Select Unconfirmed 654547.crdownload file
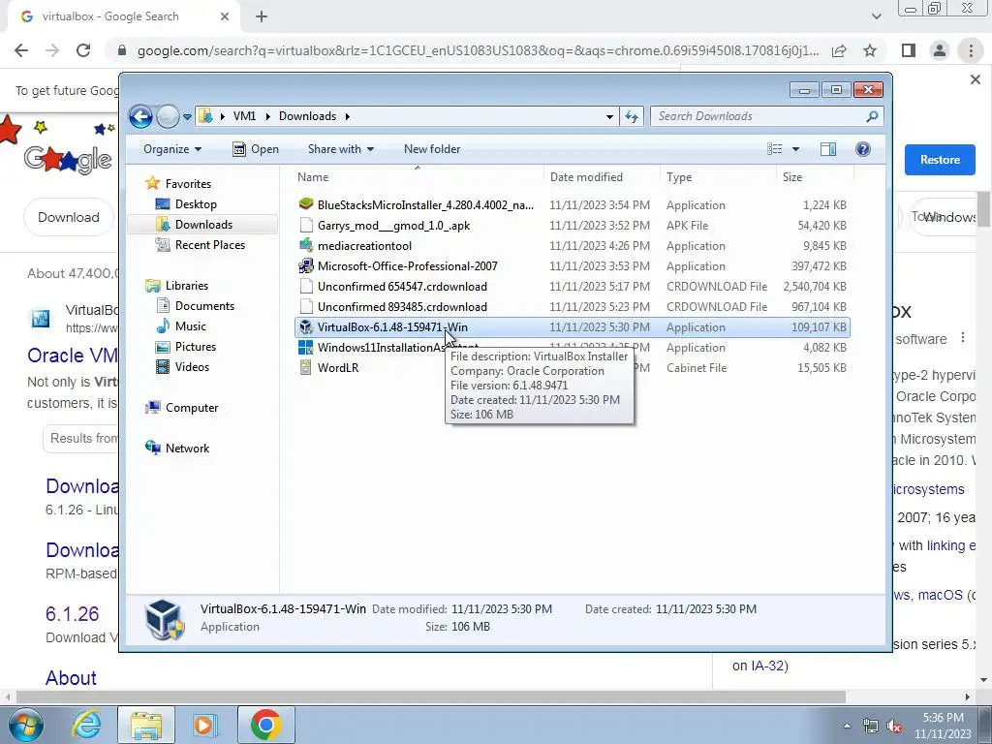Image resolution: width=992 pixels, height=744 pixels. (x=402, y=287)
